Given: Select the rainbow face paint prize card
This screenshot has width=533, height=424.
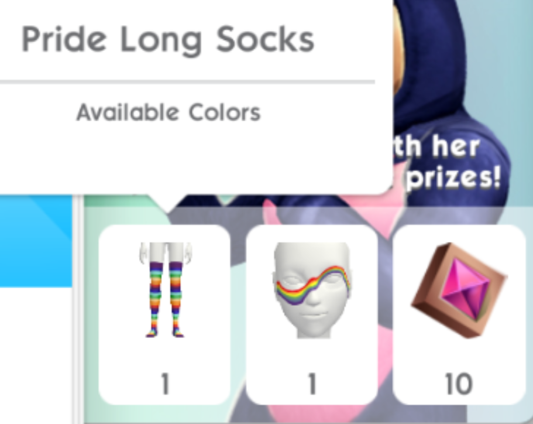Looking at the screenshot, I should [312, 314].
